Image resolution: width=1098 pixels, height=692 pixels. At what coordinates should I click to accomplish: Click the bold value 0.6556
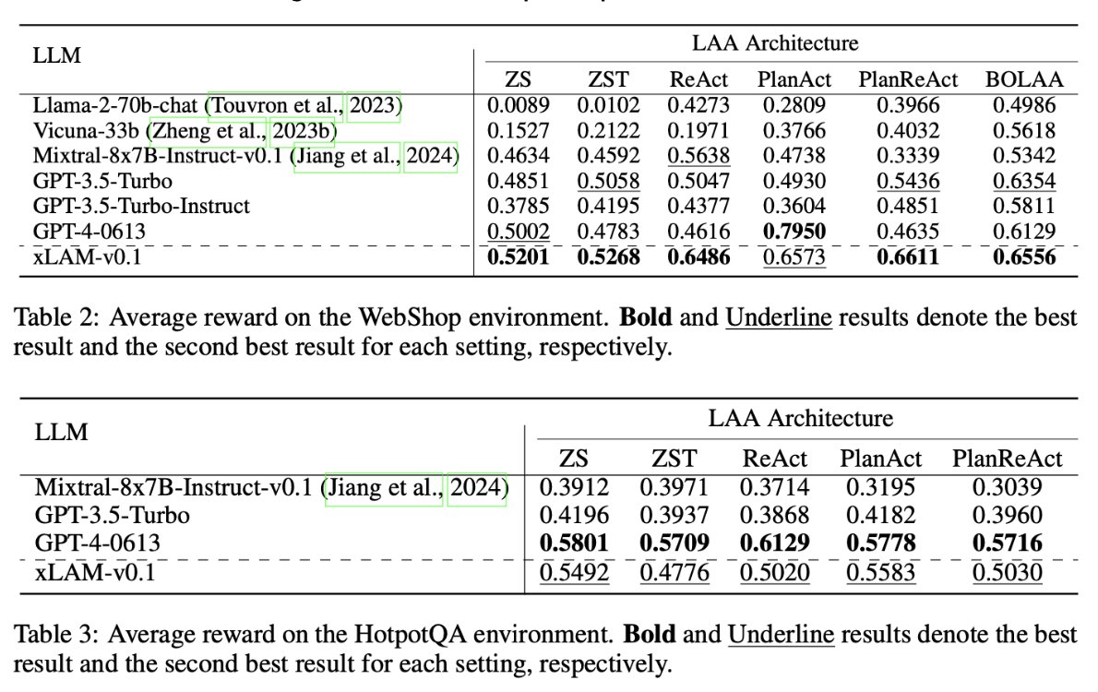(x=1024, y=257)
